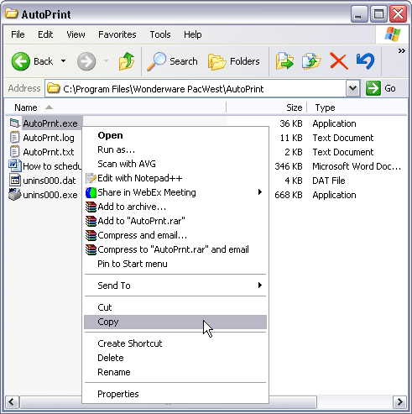Select the unins000.dat file name
Image resolution: width=412 pixels, height=414 pixels.
click(50, 181)
